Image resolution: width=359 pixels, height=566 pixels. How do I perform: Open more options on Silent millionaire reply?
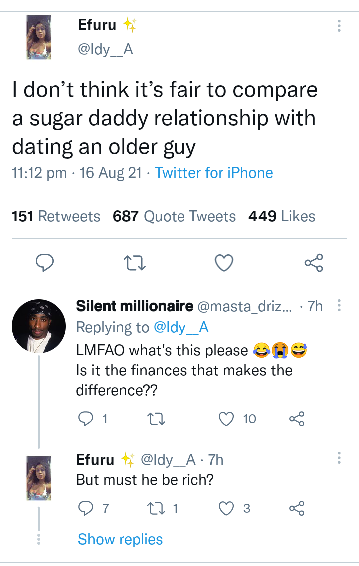pyautogui.click(x=339, y=305)
